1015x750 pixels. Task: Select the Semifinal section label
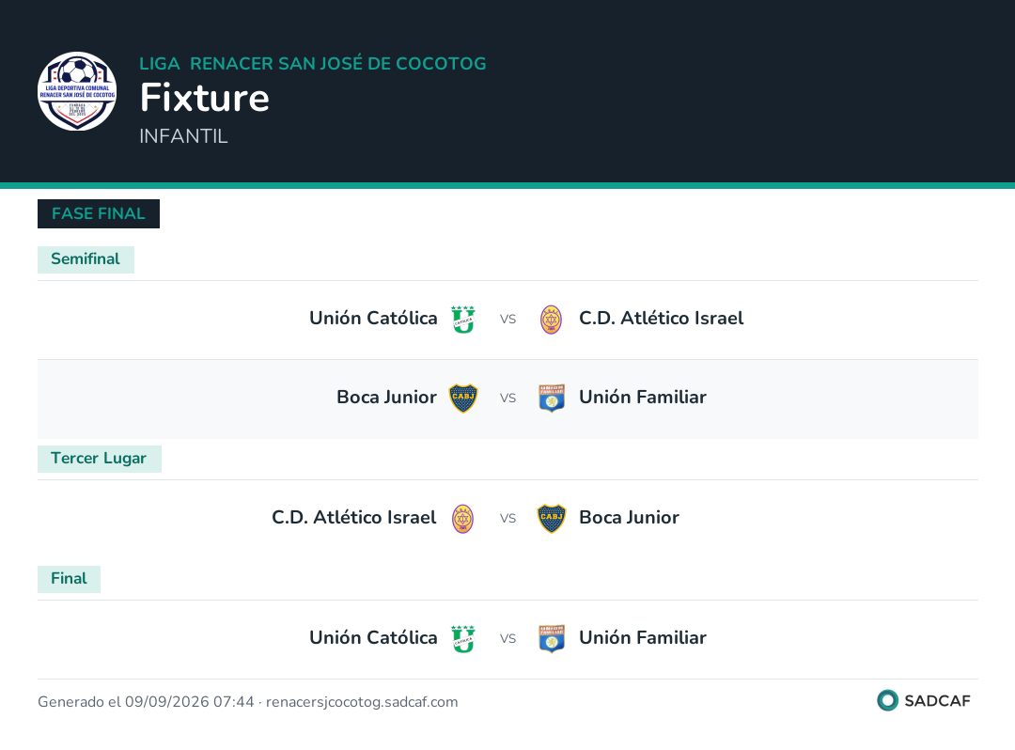(86, 259)
